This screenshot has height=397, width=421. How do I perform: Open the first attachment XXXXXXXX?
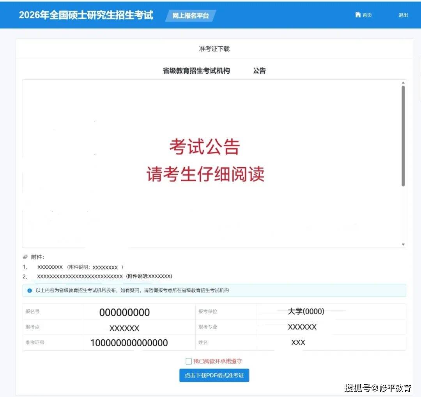(50, 267)
